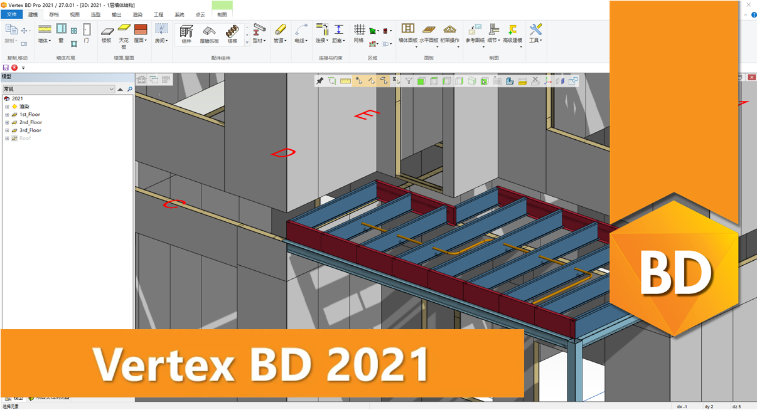Screen dimensions: 757x410
Task: Click the 参考图纸 reference drawing icon
Action: click(x=475, y=29)
